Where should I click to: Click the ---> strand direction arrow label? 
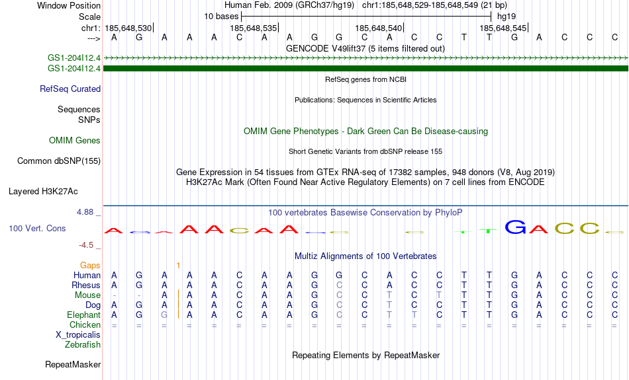tap(94, 38)
